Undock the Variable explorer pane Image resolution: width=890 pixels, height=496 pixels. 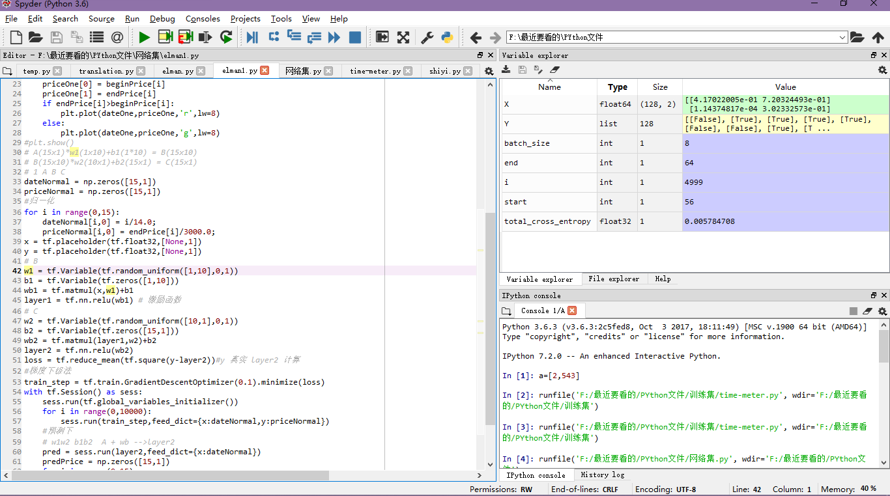[874, 55]
